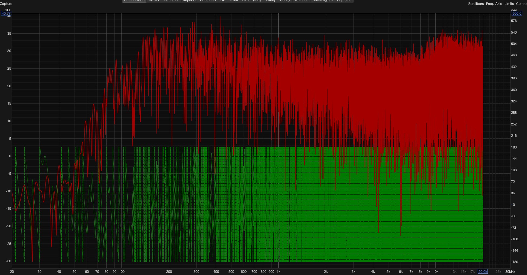This screenshot has width=527, height=275.
Task: Click the 20.0k frequency limit field
Action: 483,271
